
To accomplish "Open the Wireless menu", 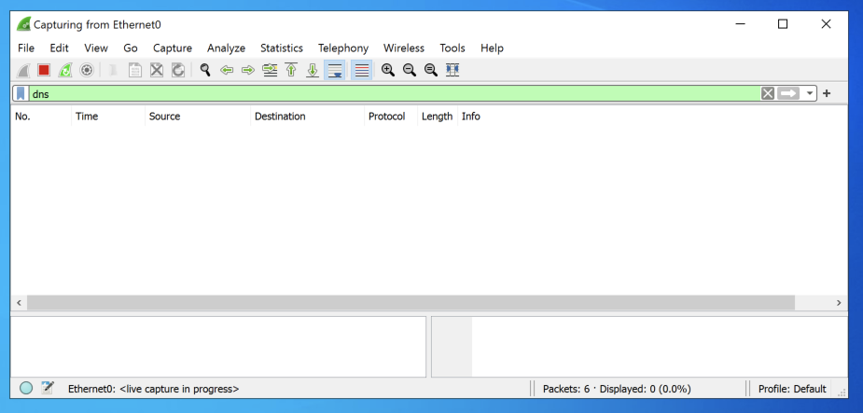I will [404, 48].
